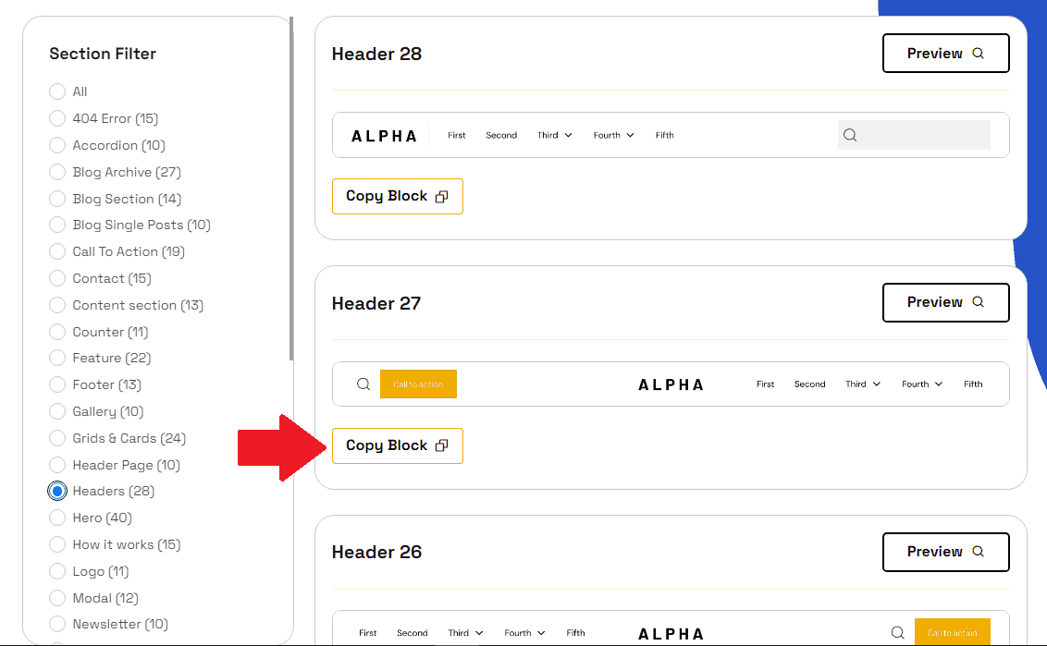This screenshot has width=1047, height=646.
Task: Select the All filter radio
Action: pyautogui.click(x=57, y=91)
